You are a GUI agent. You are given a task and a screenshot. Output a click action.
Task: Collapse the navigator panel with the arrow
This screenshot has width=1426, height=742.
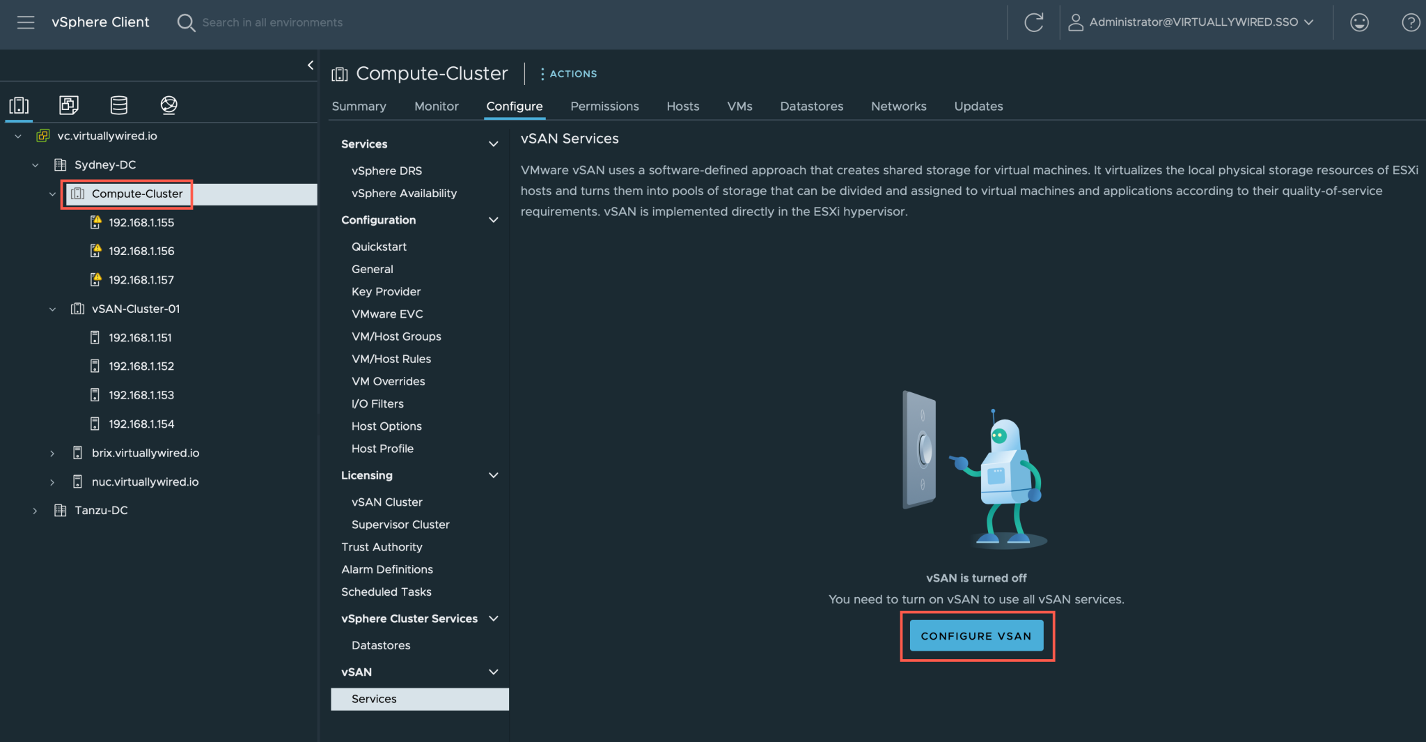click(x=311, y=65)
